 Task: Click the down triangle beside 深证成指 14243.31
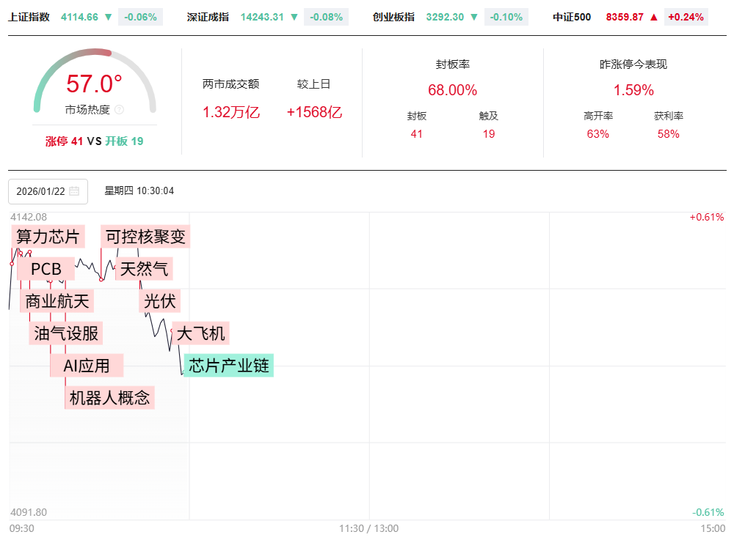click(294, 17)
